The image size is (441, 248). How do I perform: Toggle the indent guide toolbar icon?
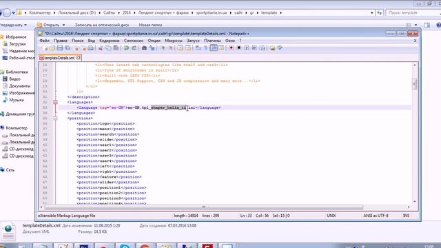coord(214,48)
